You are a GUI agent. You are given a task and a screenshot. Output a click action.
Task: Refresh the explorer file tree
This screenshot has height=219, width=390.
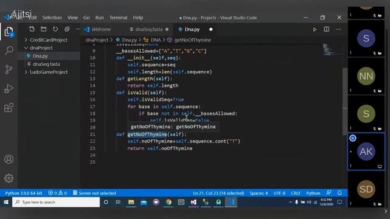[55, 29]
